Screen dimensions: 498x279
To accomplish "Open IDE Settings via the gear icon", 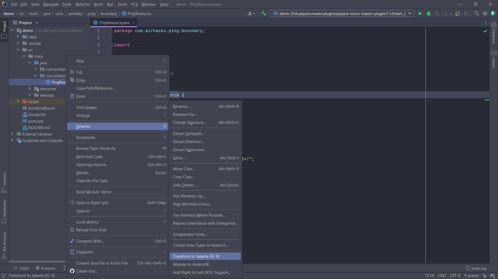I will [x=485, y=13].
